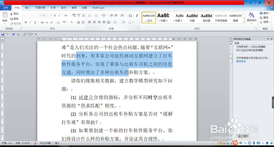Click the Sort A-Z icon
Screen dimensions: 274x147
(130, 15)
